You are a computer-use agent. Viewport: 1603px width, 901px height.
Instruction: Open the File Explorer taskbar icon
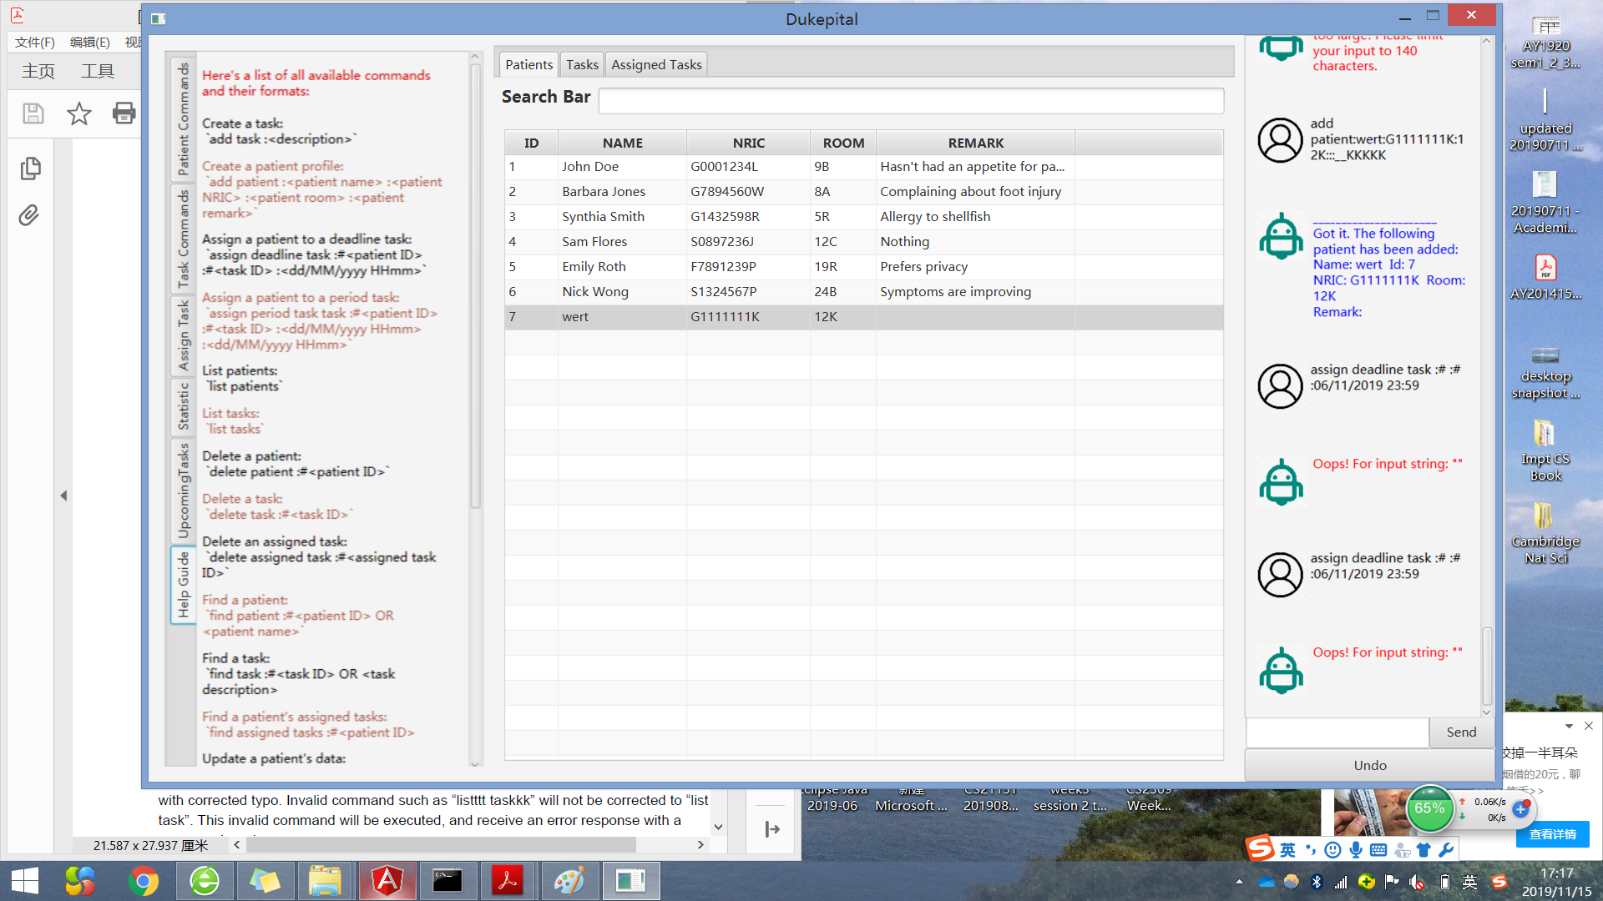point(325,881)
